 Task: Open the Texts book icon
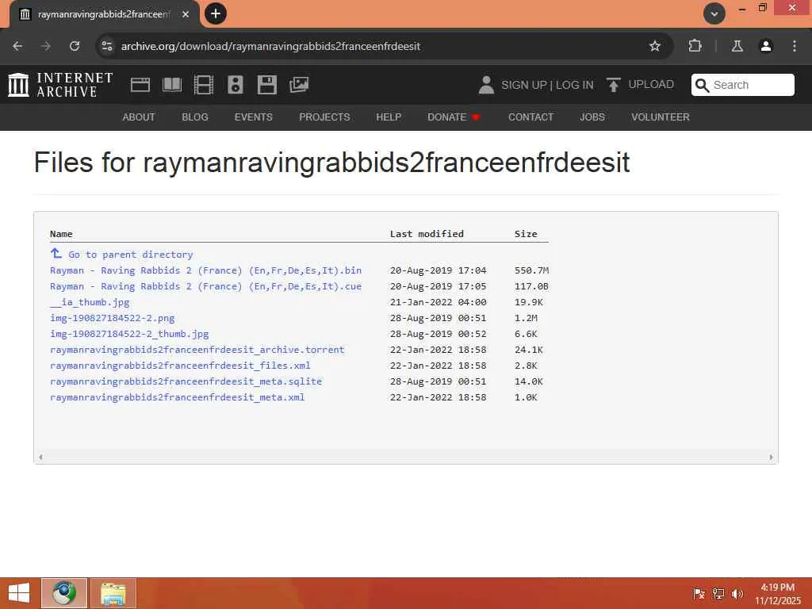(172, 85)
